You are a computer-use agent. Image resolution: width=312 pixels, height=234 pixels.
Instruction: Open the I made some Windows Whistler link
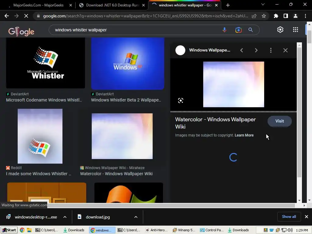coord(39,174)
